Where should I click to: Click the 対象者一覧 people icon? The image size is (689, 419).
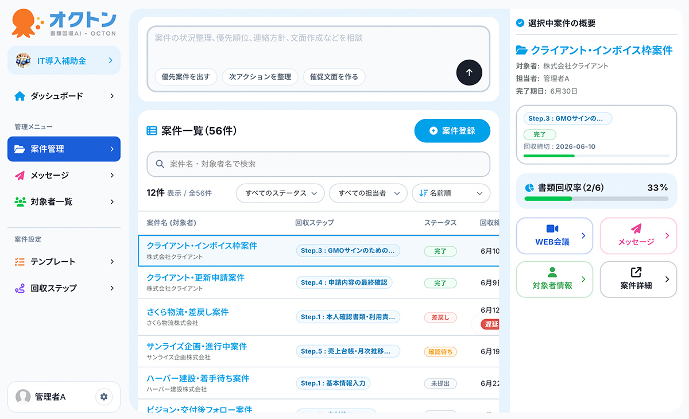pyautogui.click(x=20, y=202)
